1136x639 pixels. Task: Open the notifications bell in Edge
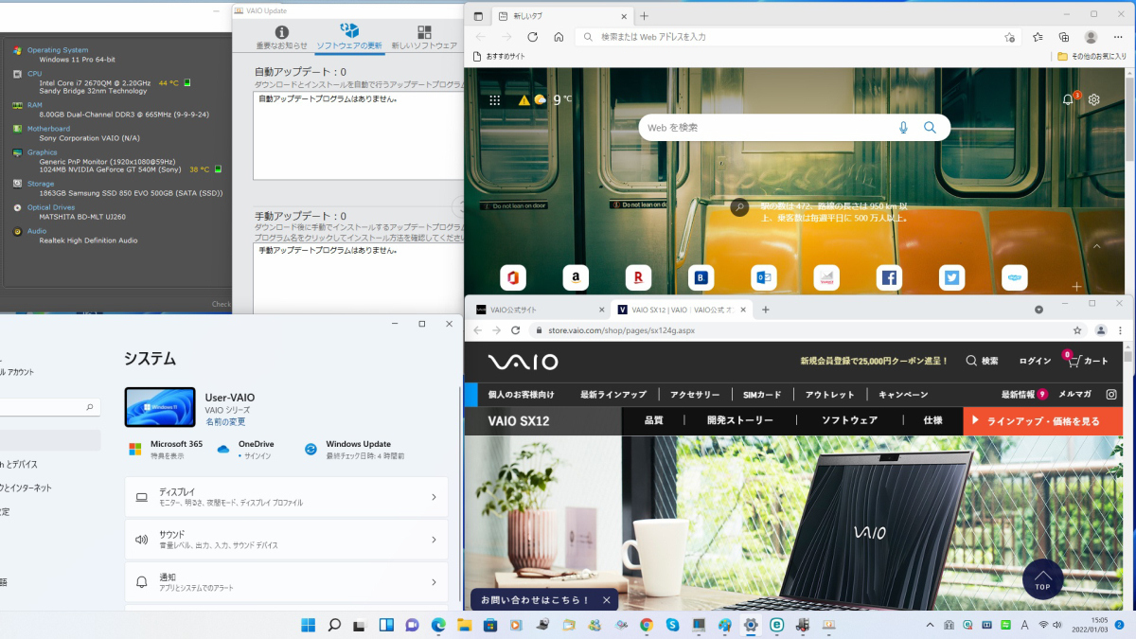[x=1069, y=99]
